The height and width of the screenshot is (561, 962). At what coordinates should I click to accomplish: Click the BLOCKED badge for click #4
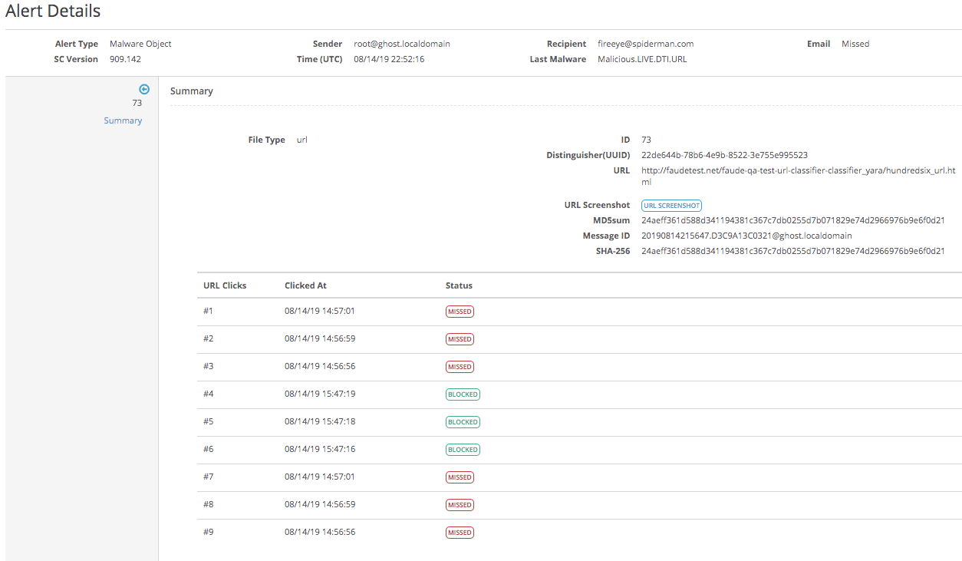tap(463, 394)
